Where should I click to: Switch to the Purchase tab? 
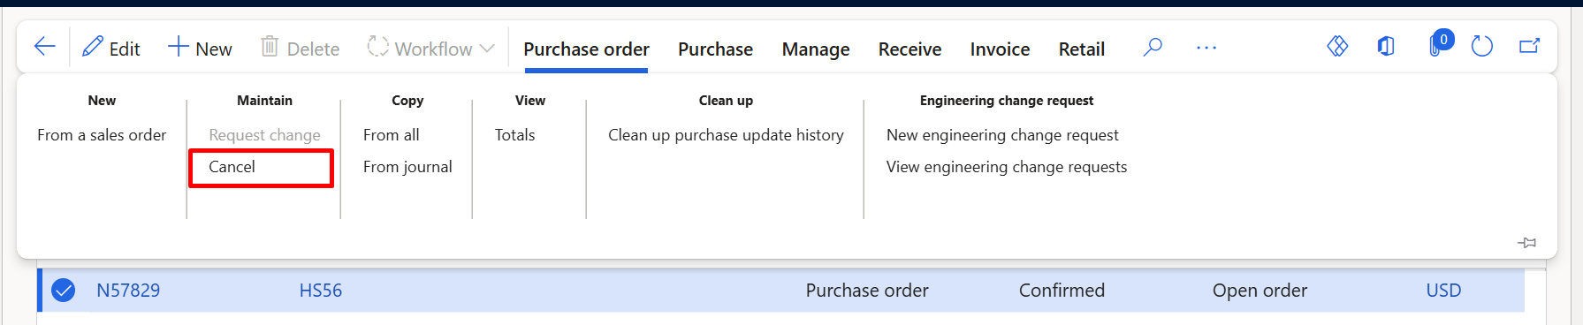click(715, 49)
